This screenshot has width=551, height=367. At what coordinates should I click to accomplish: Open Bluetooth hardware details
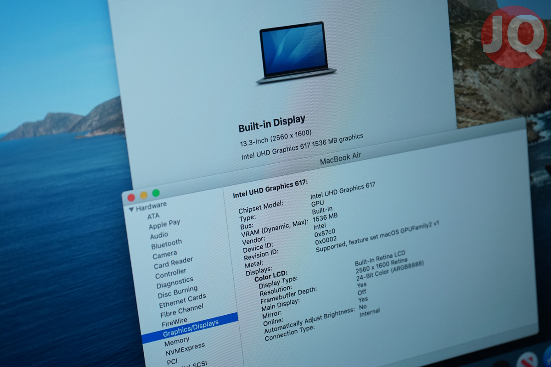pyautogui.click(x=166, y=244)
